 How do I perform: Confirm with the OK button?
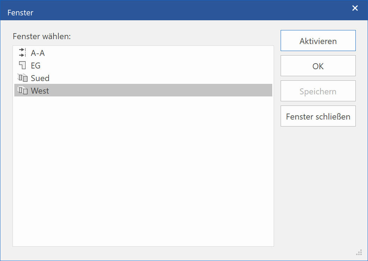(x=318, y=66)
